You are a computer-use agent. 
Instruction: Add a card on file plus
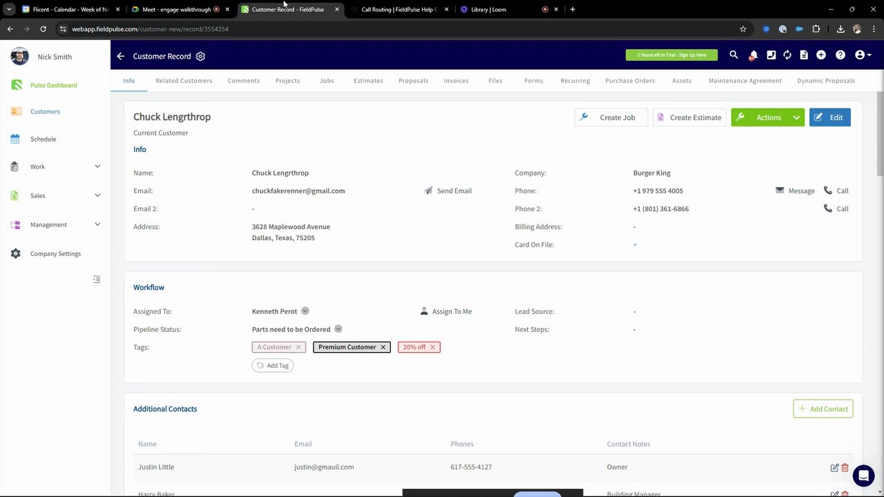(635, 244)
